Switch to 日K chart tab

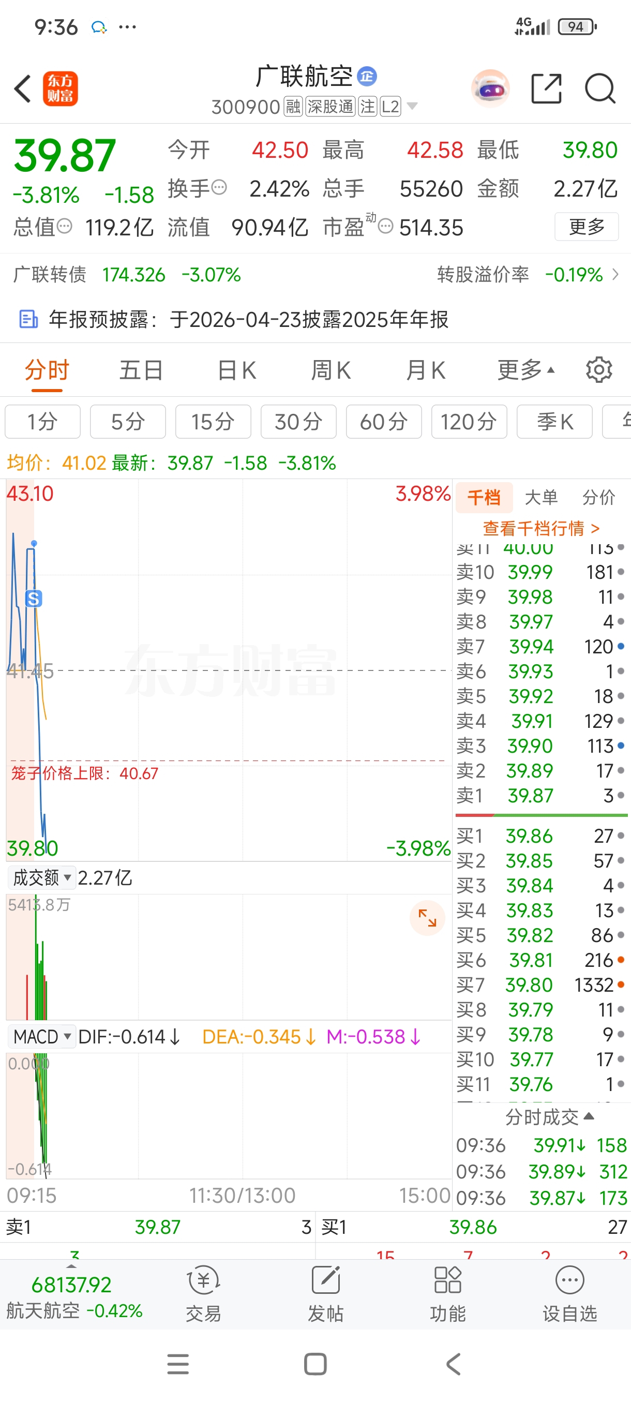click(236, 370)
